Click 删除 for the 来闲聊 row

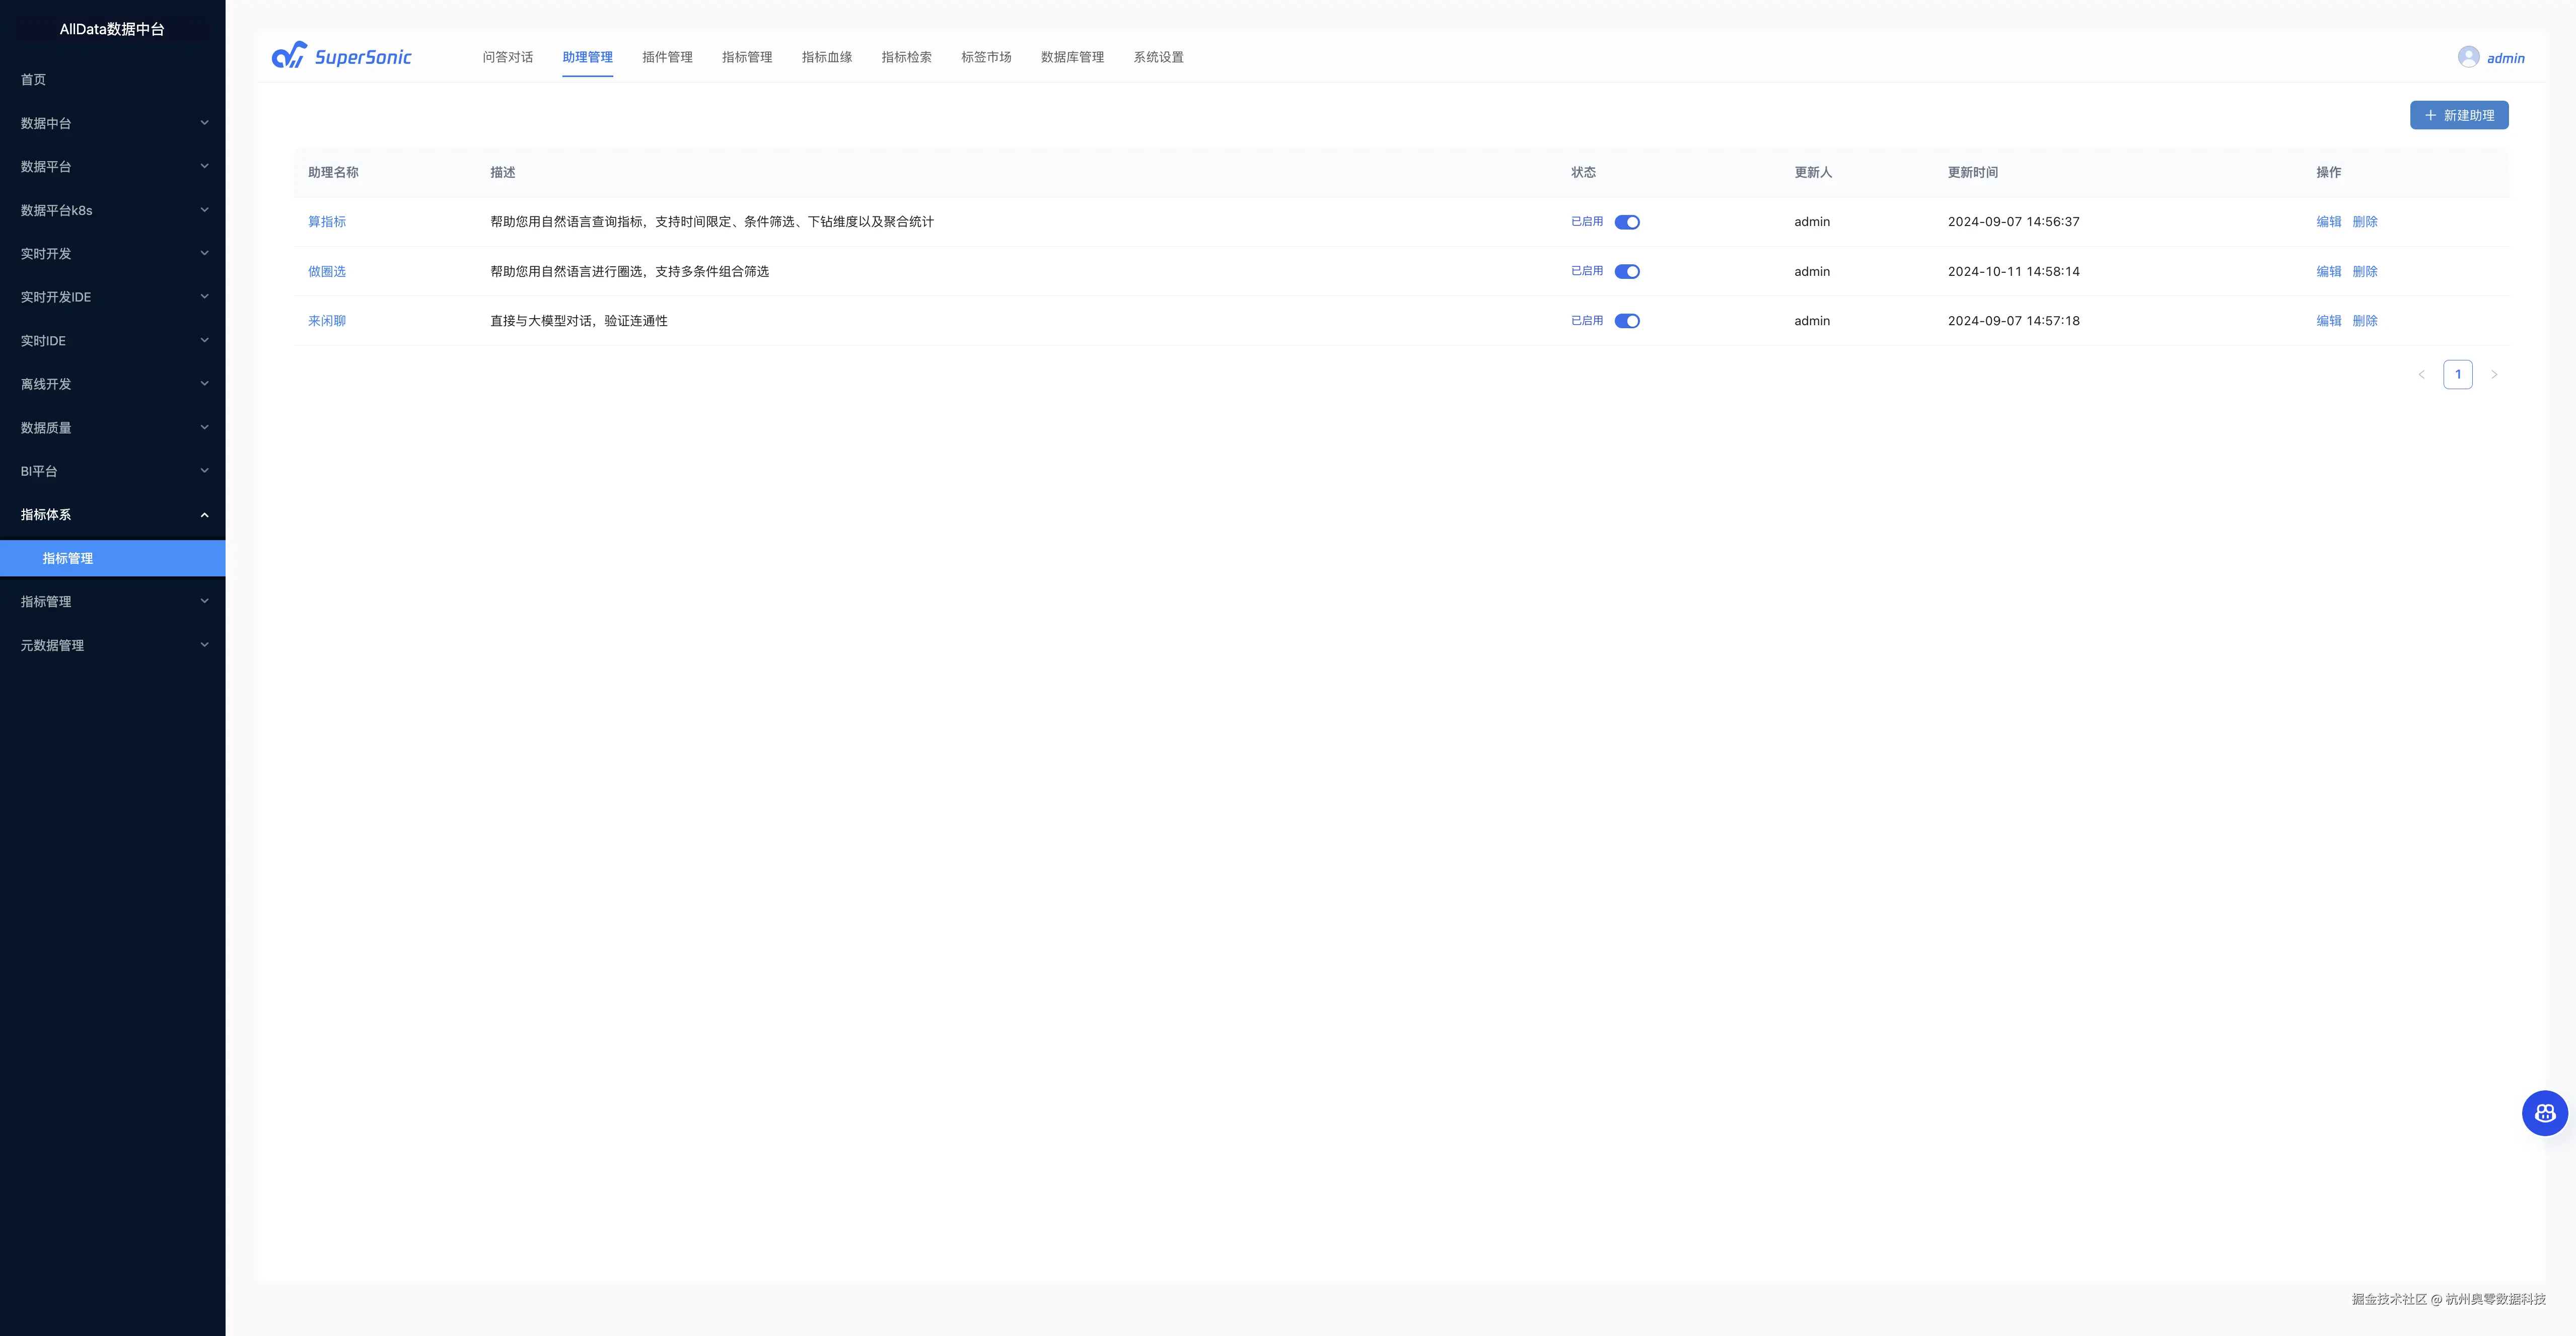[2364, 321]
